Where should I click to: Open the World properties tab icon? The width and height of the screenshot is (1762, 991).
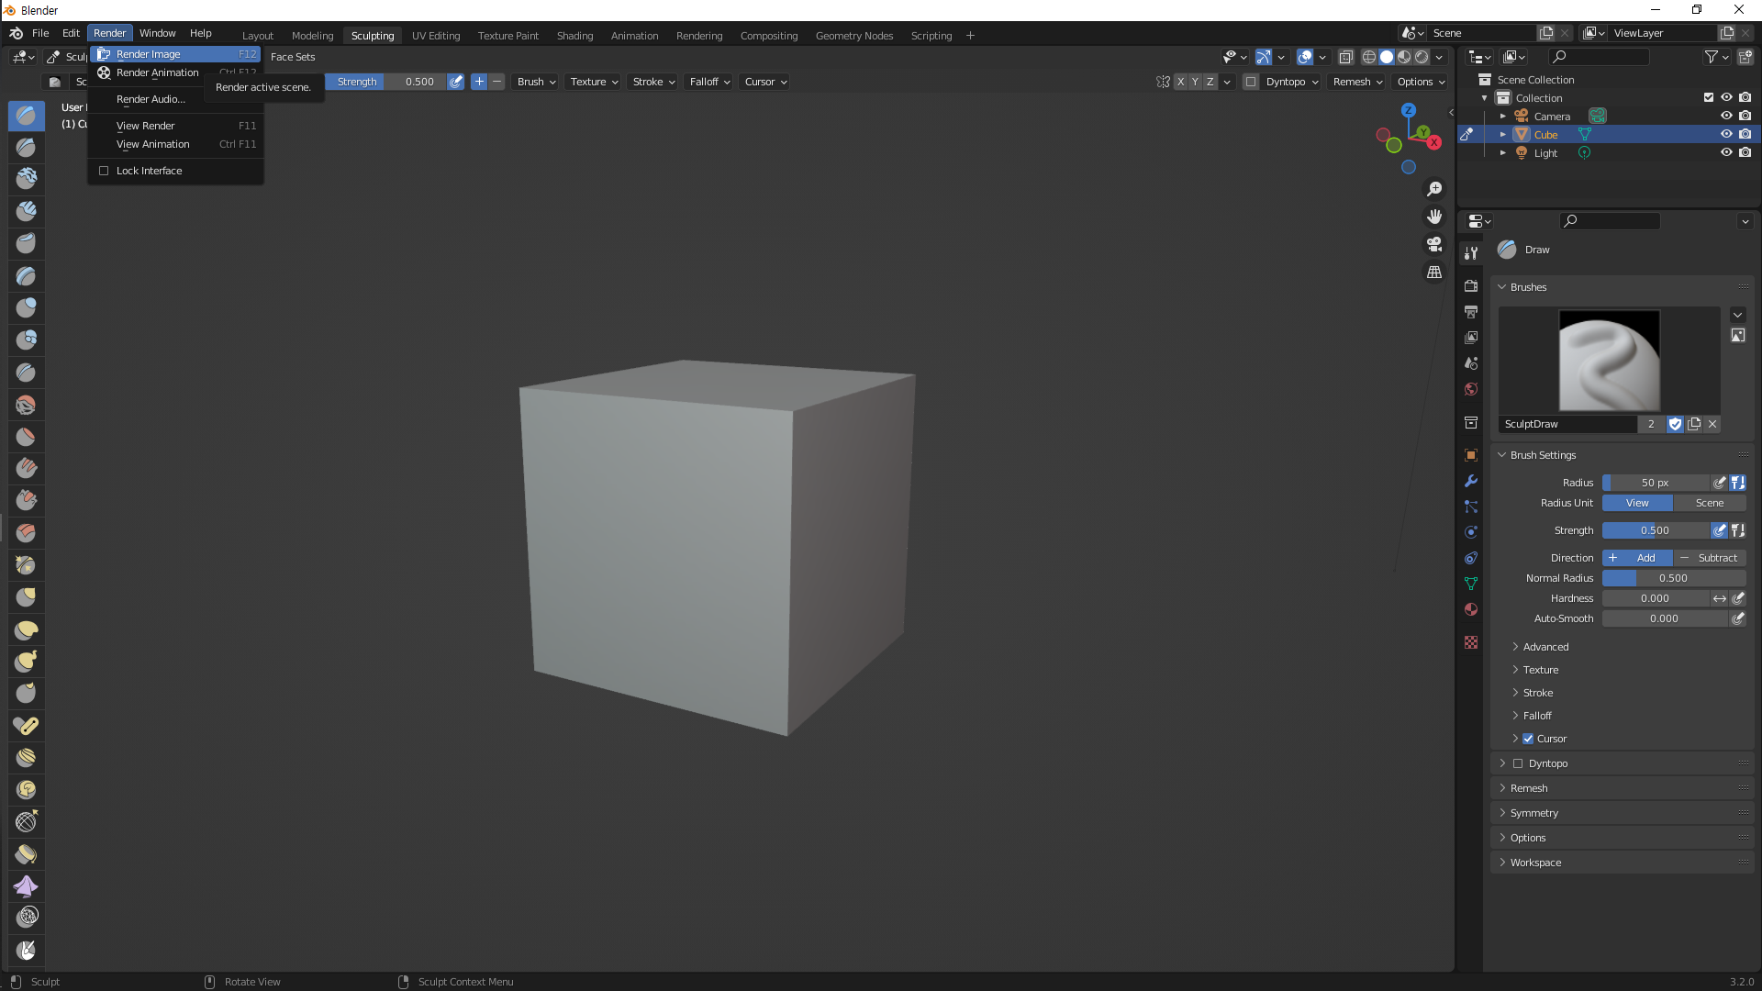point(1471,389)
